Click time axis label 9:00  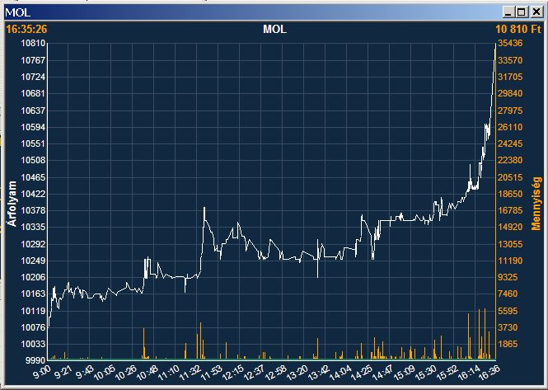(x=42, y=372)
